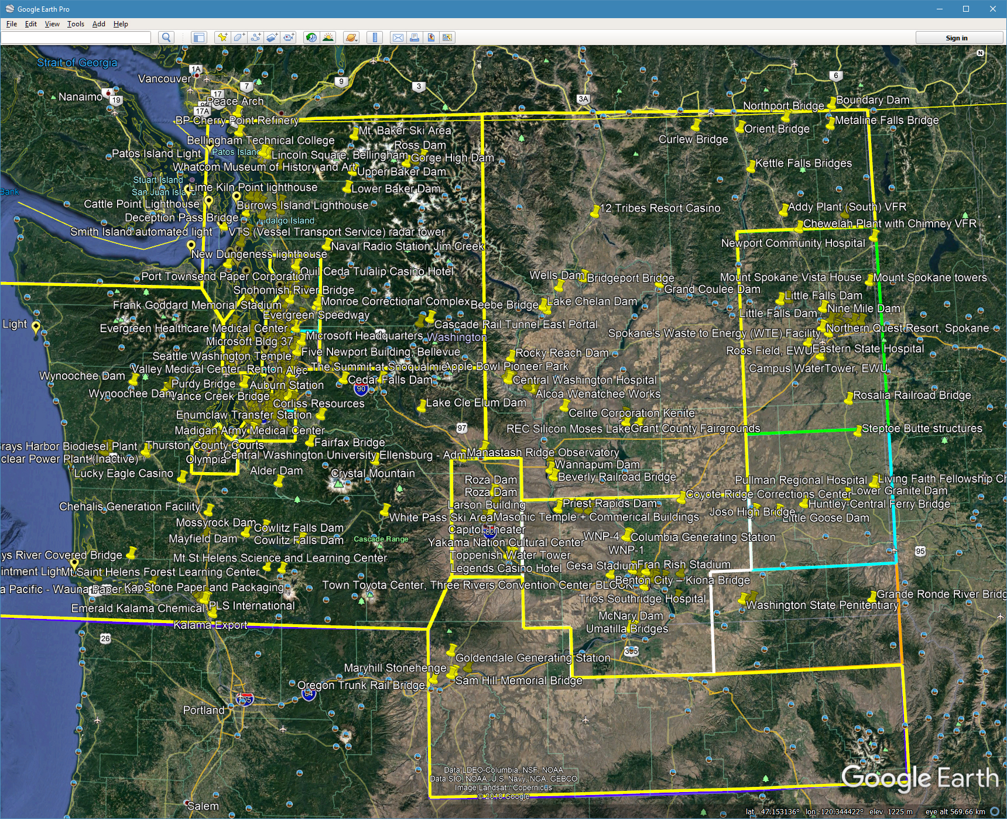Show historical imagery with the clock icon
The width and height of the screenshot is (1007, 819).
coord(311,37)
